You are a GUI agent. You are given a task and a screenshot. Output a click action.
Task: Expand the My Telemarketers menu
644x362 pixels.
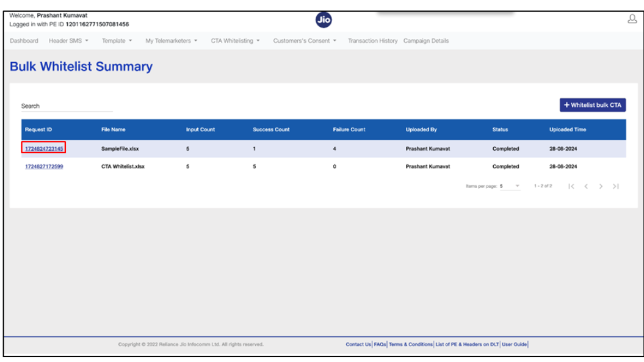point(172,41)
